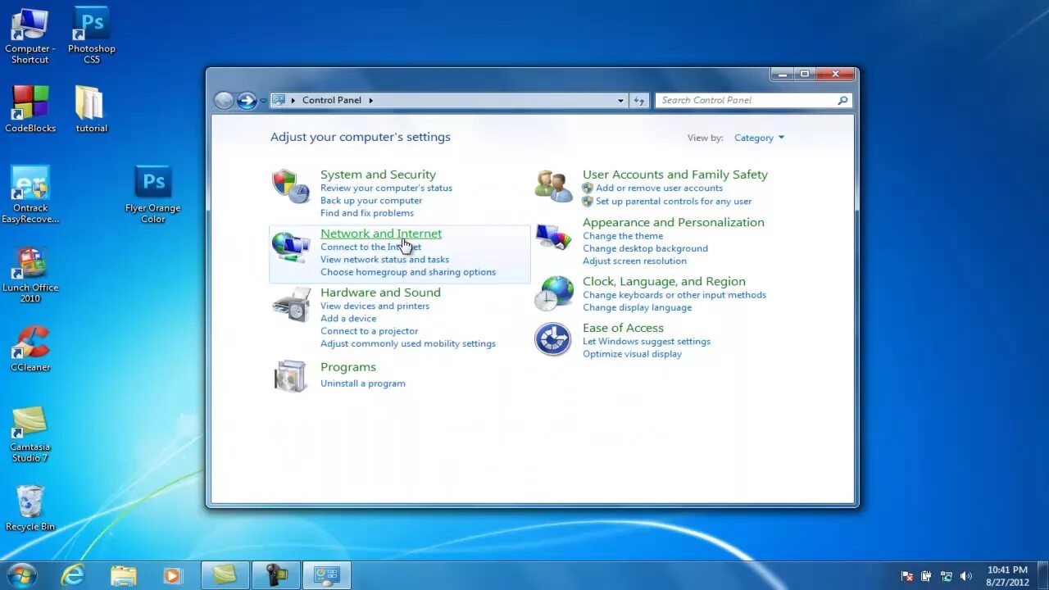
Task: Click the volume speaker tray icon
Action: click(966, 576)
